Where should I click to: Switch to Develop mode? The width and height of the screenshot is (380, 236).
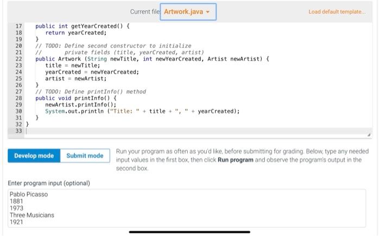click(x=34, y=156)
